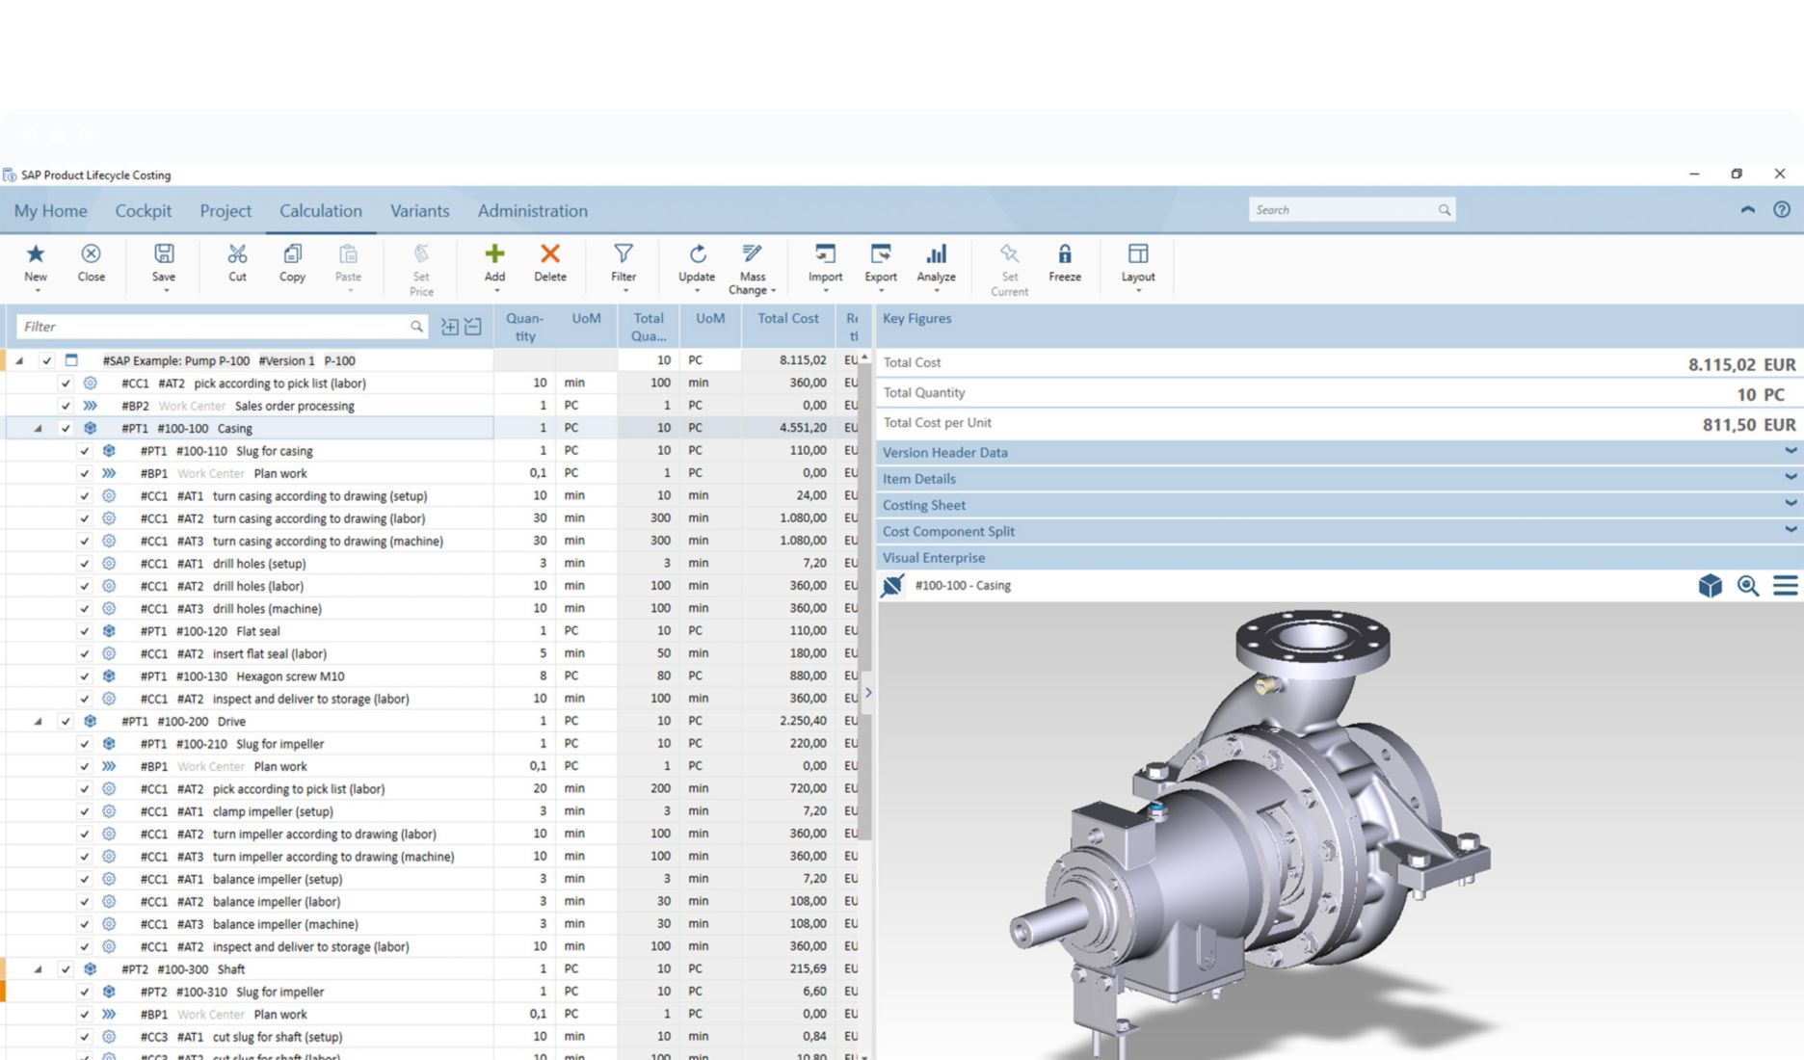The image size is (1804, 1060).
Task: Toggle checkbox for Sales order processing row
Action: 66,406
